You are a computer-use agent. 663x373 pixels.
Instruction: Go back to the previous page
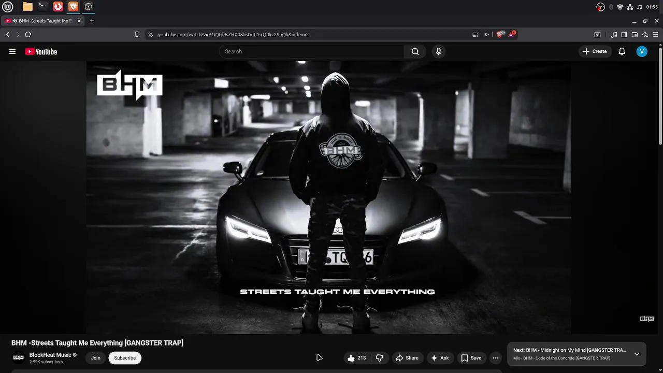[x=7, y=34]
